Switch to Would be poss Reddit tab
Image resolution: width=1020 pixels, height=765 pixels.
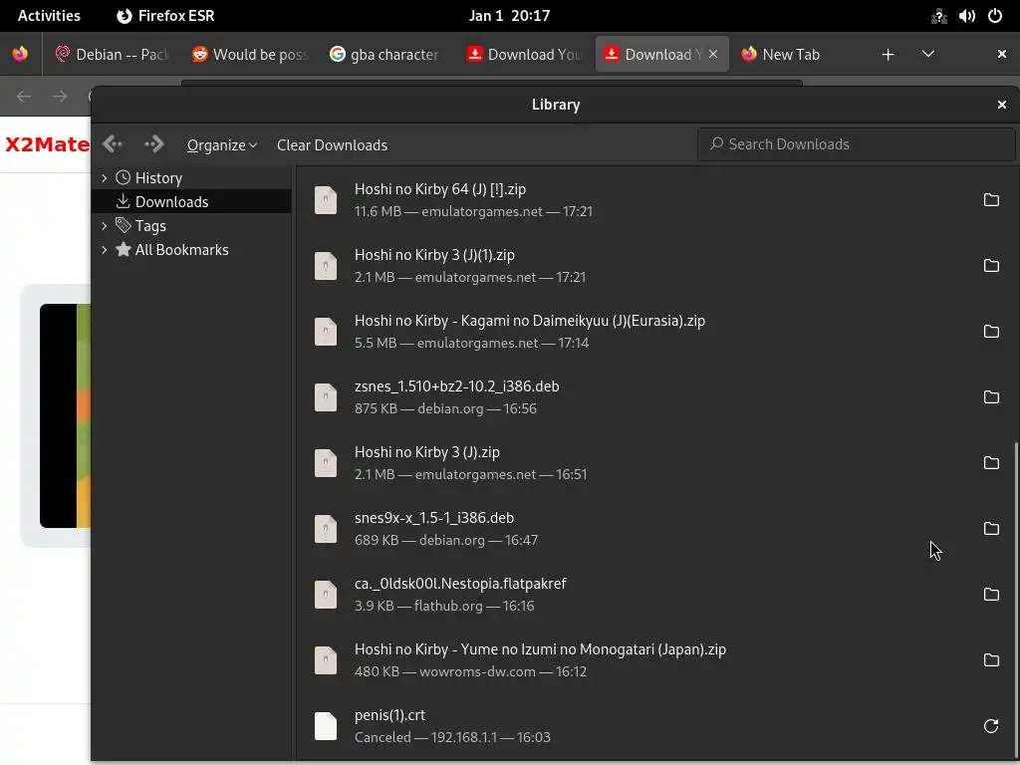(x=250, y=54)
